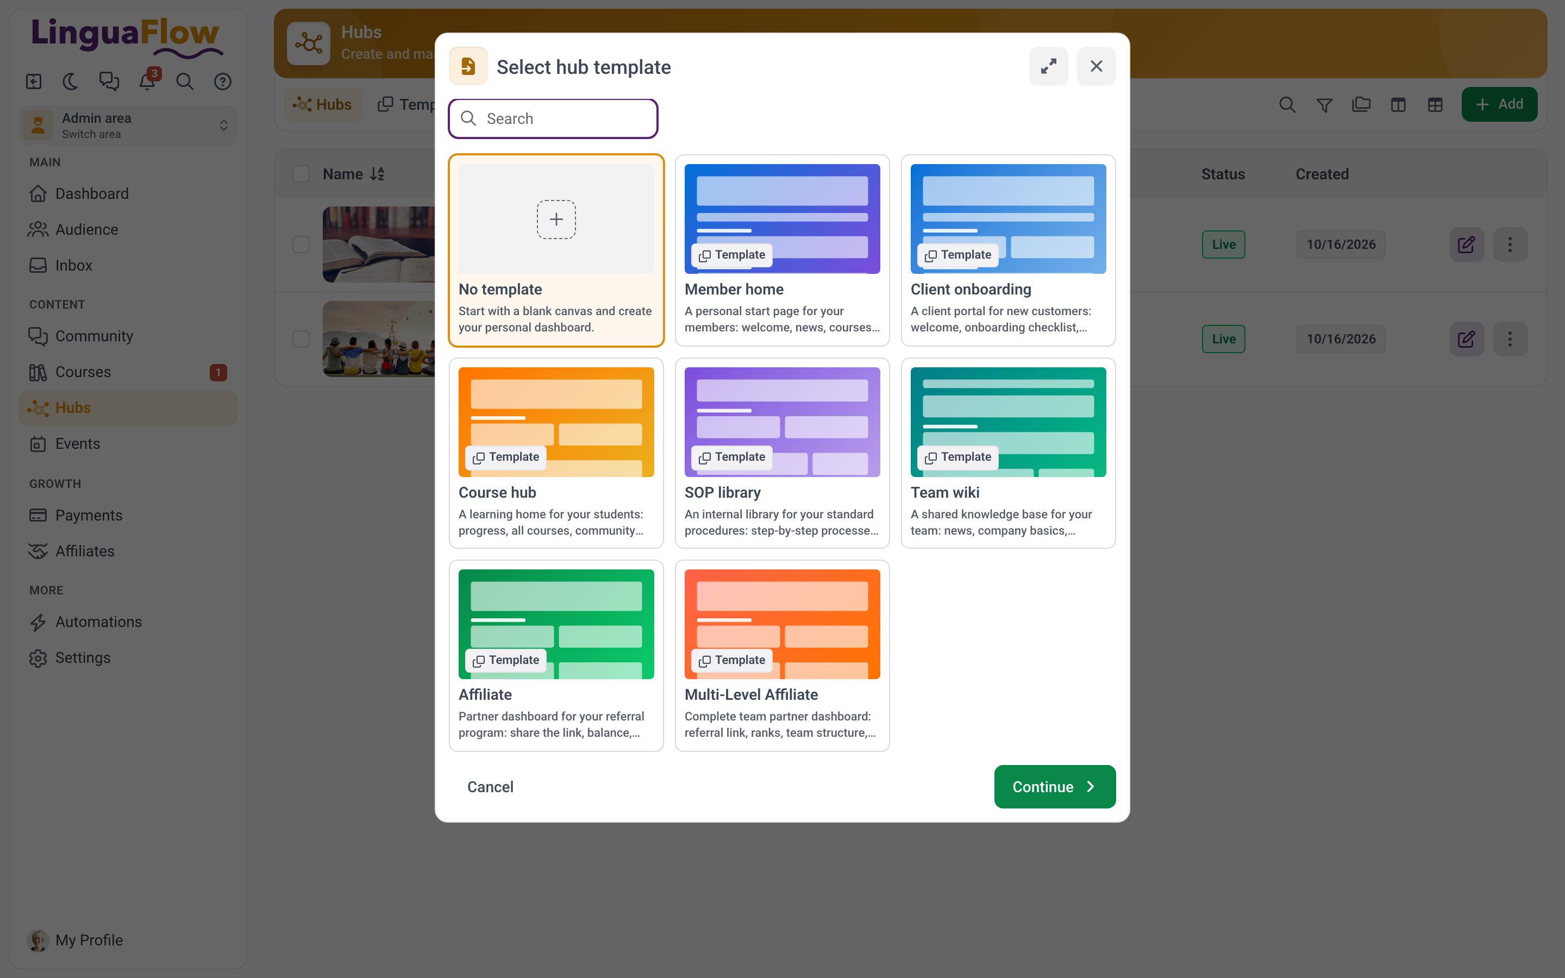Expand the dialog to fullscreen
The image size is (1565, 978).
tap(1048, 66)
